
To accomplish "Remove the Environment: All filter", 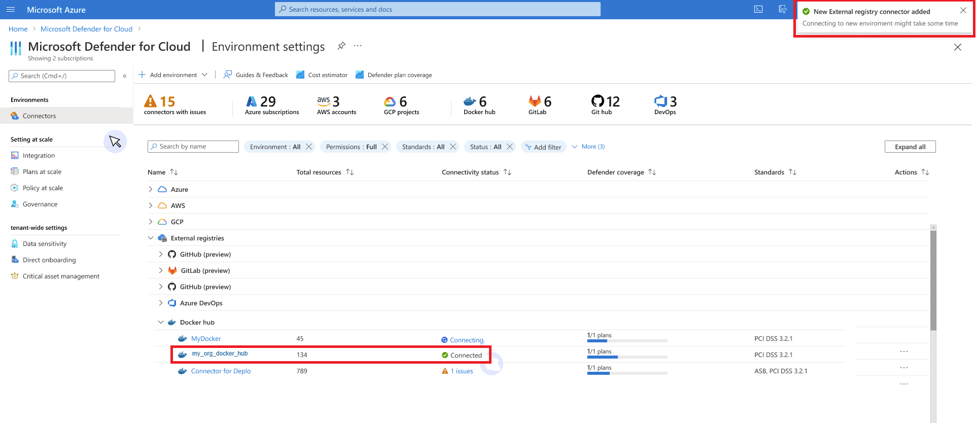I will (x=309, y=147).
